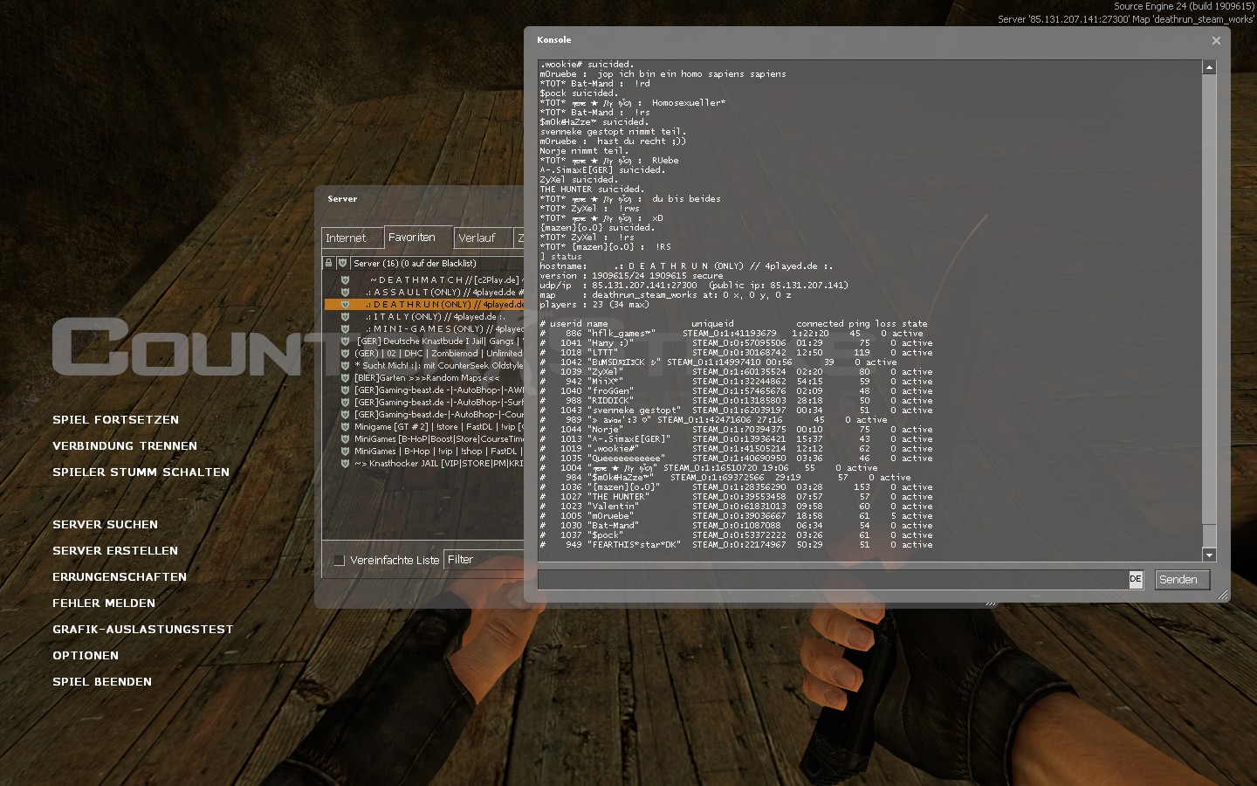The height and width of the screenshot is (786, 1257).
Task: Click the Konsole window resize grip
Action: point(1223,595)
